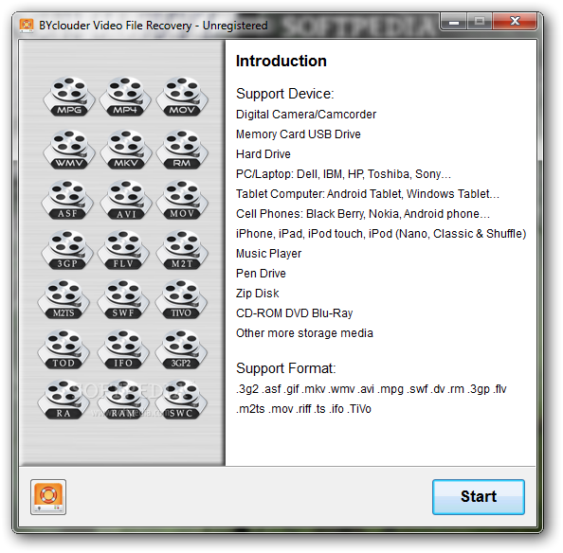The image size is (563, 553).
Task: Click the 'Hard Drive' line
Action: click(x=263, y=154)
